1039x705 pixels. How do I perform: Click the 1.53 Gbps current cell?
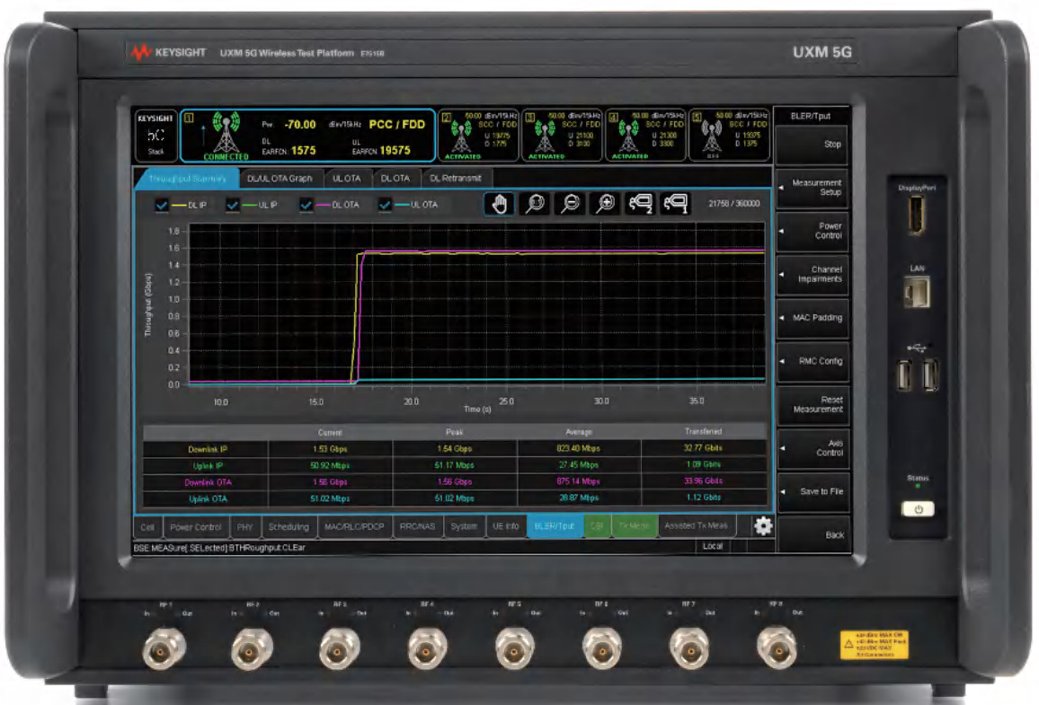(x=330, y=449)
